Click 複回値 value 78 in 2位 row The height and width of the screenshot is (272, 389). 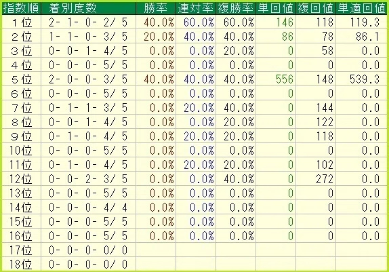tap(327, 37)
